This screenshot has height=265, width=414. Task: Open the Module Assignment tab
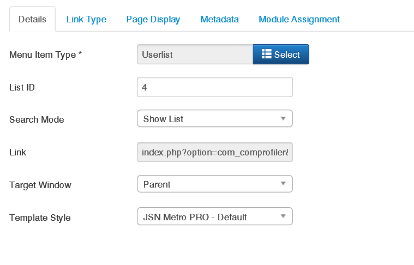coord(299,19)
